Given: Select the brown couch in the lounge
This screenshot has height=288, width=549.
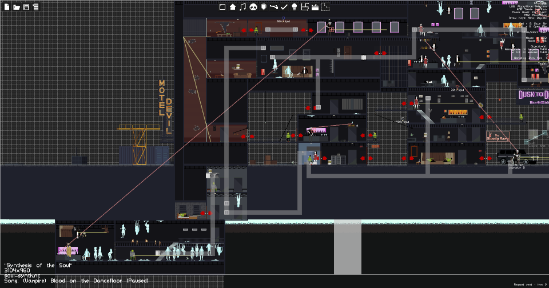Looking at the screenshot, I should click(x=437, y=158).
